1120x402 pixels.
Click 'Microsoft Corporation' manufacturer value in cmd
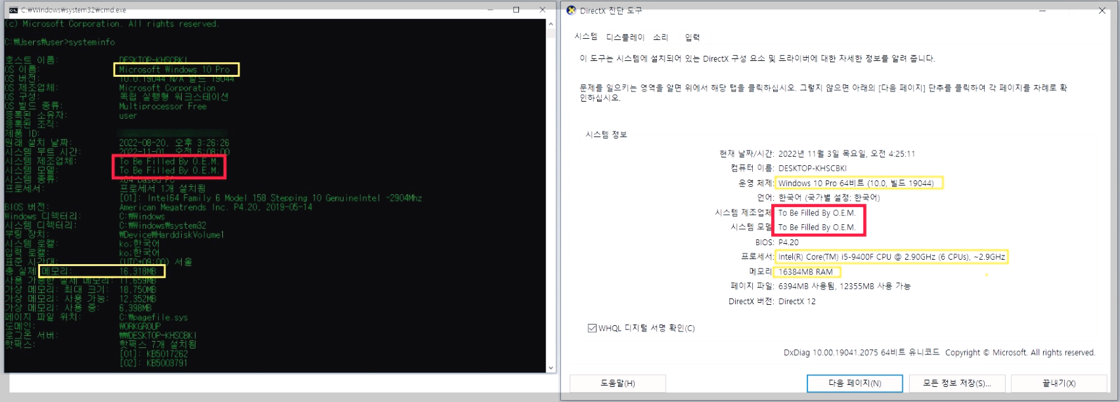point(167,88)
